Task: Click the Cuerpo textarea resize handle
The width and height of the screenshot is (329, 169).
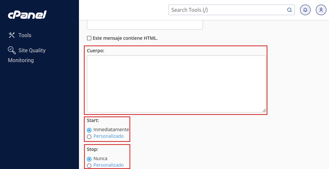Action: pos(264,110)
